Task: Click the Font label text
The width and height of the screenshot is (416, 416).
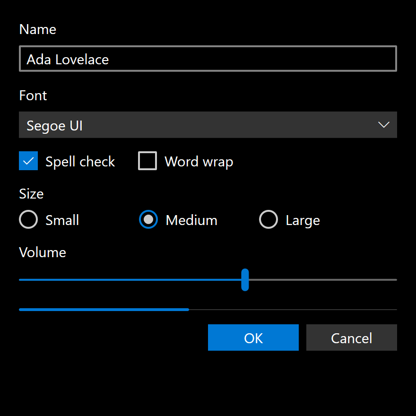Action: [x=33, y=95]
